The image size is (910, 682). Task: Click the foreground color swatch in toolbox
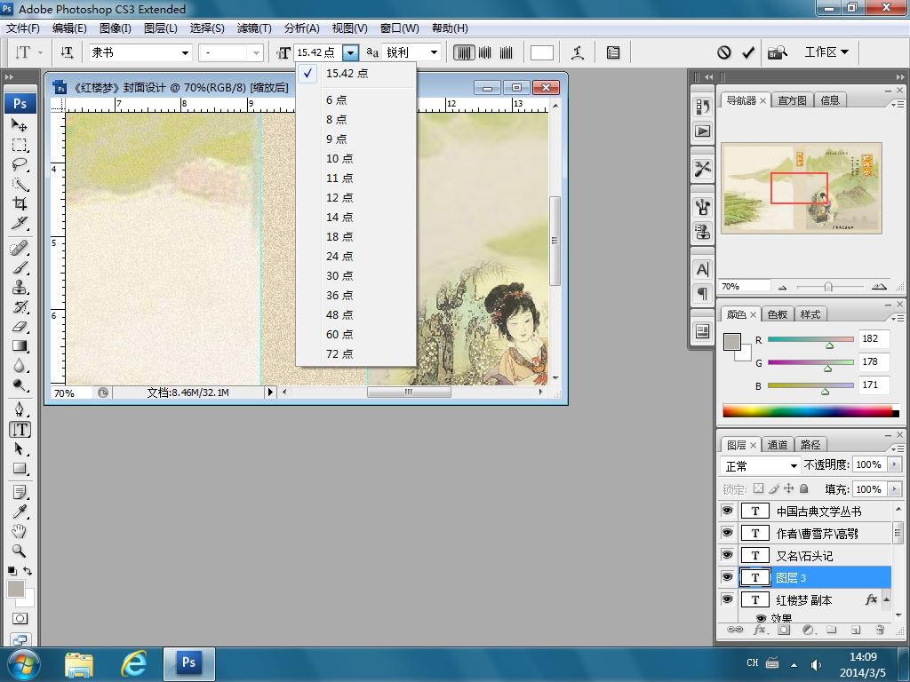[16, 589]
